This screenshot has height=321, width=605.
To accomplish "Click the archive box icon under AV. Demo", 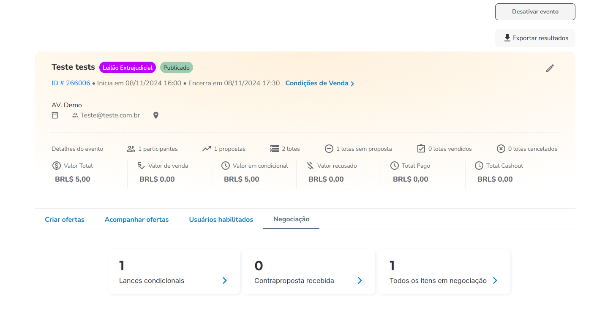I will tap(55, 115).
